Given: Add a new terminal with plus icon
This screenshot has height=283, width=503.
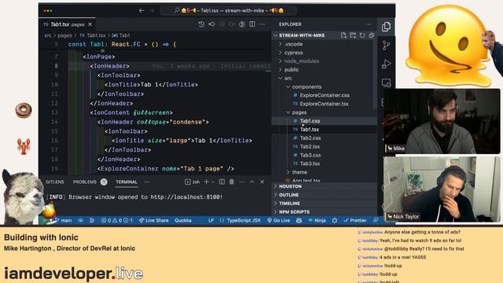Looking at the screenshot, I should (206, 182).
